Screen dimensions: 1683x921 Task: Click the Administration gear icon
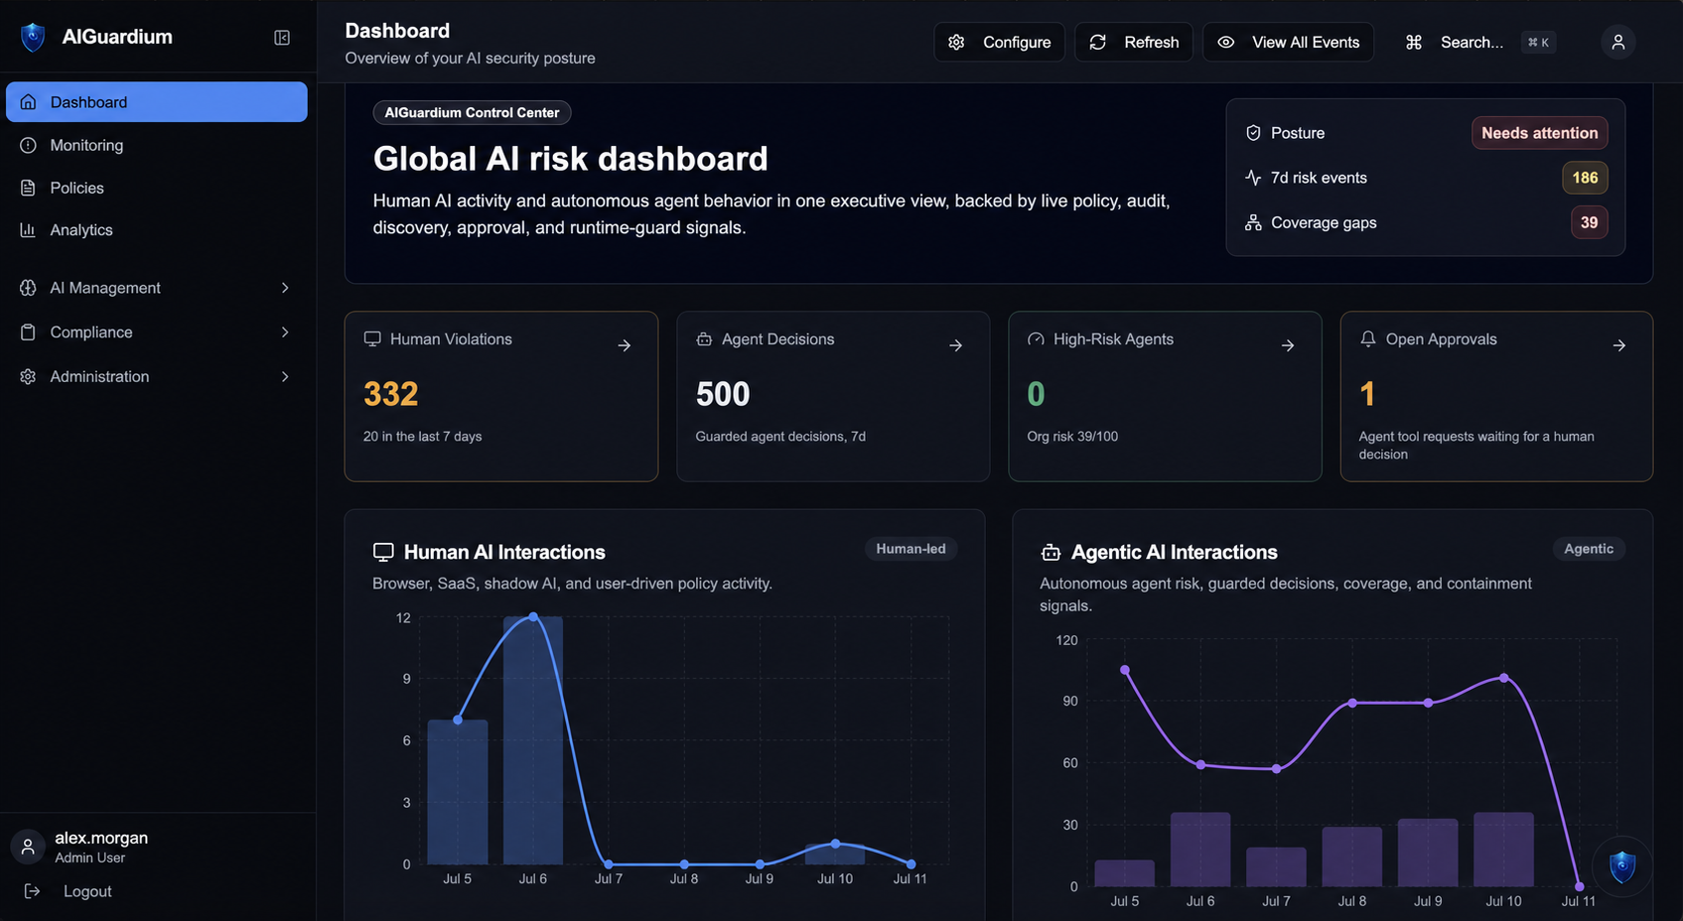[28, 377]
